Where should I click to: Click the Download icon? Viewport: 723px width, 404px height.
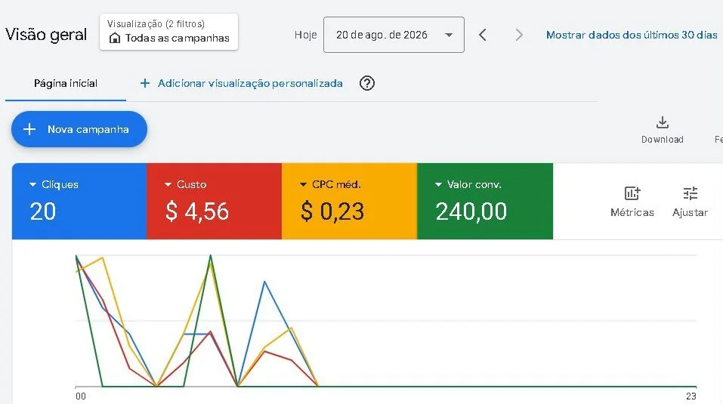[x=663, y=122]
